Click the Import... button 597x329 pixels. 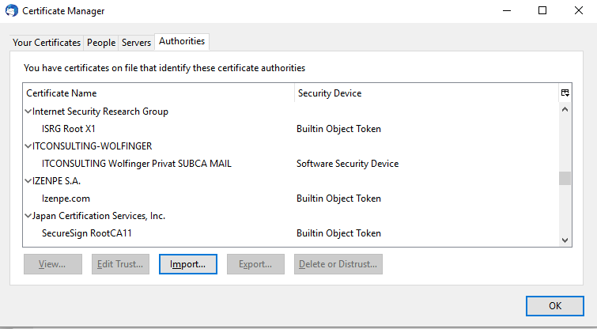[x=188, y=264]
